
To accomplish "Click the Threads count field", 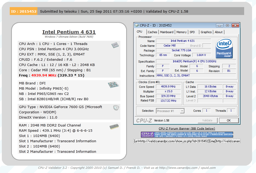I will [231, 110].
